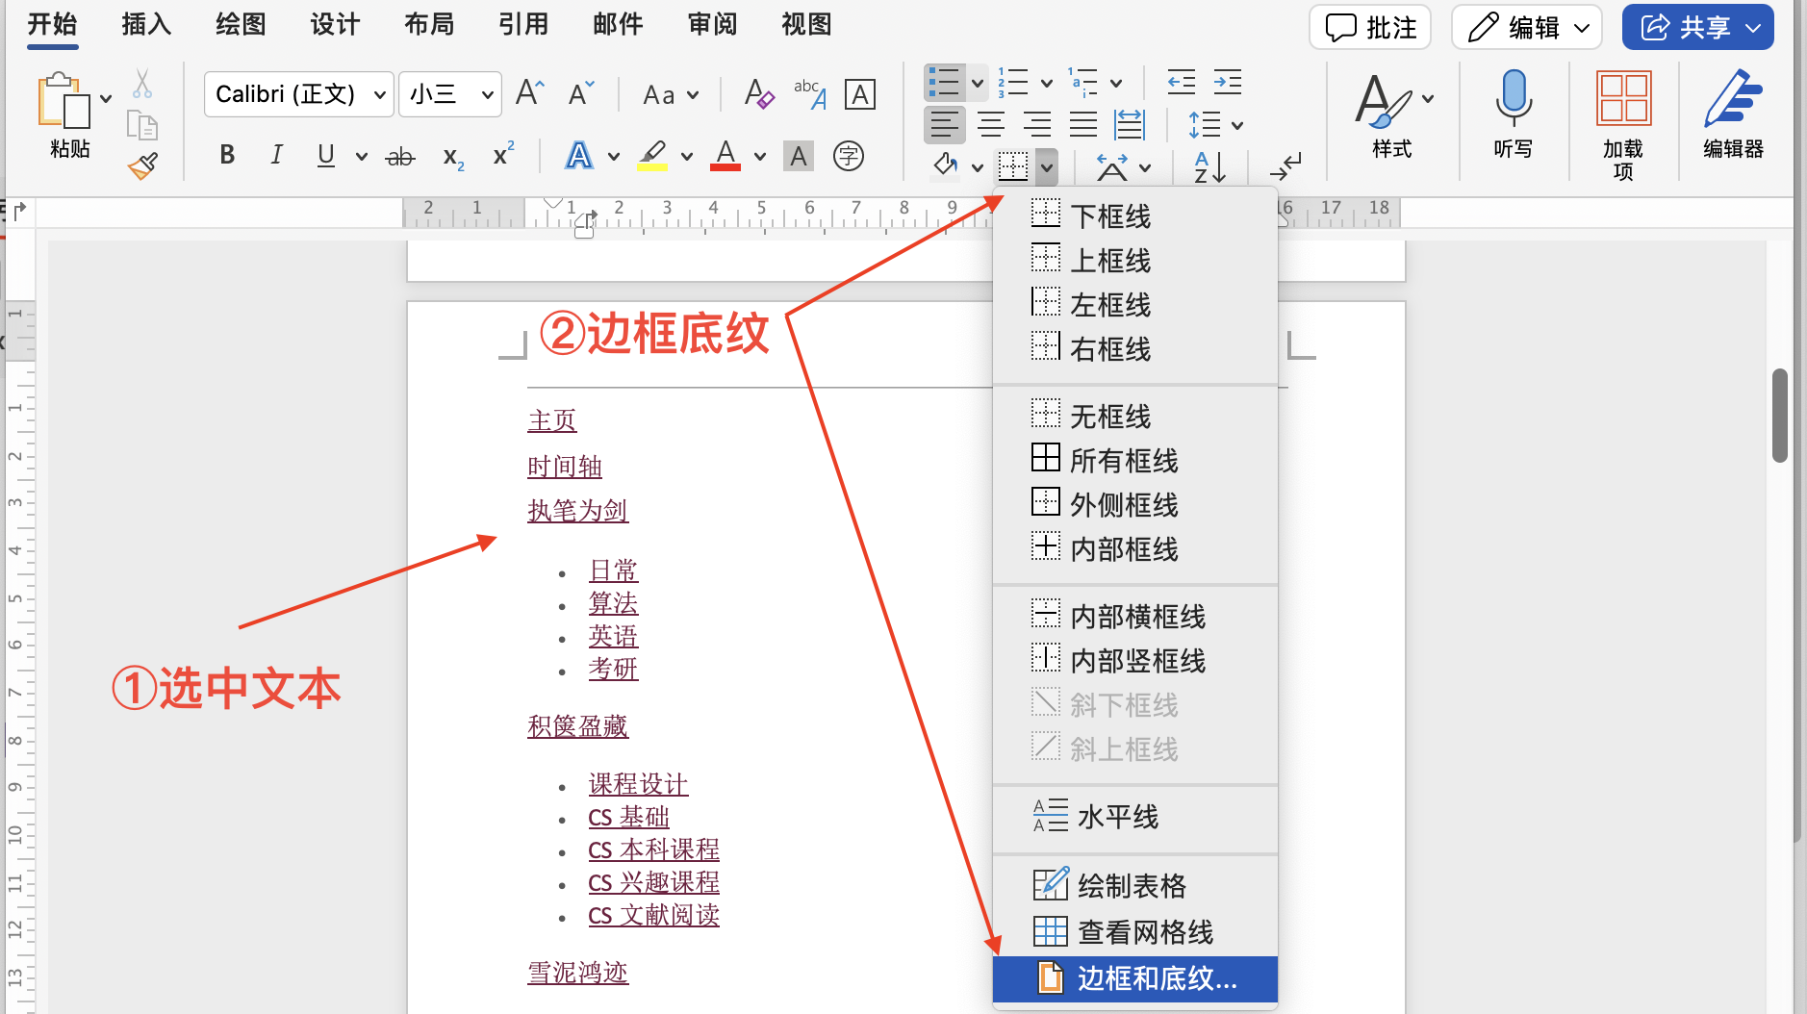Screen dimensions: 1807x1014
Task: Apply character shading gray A icon
Action: tap(799, 156)
